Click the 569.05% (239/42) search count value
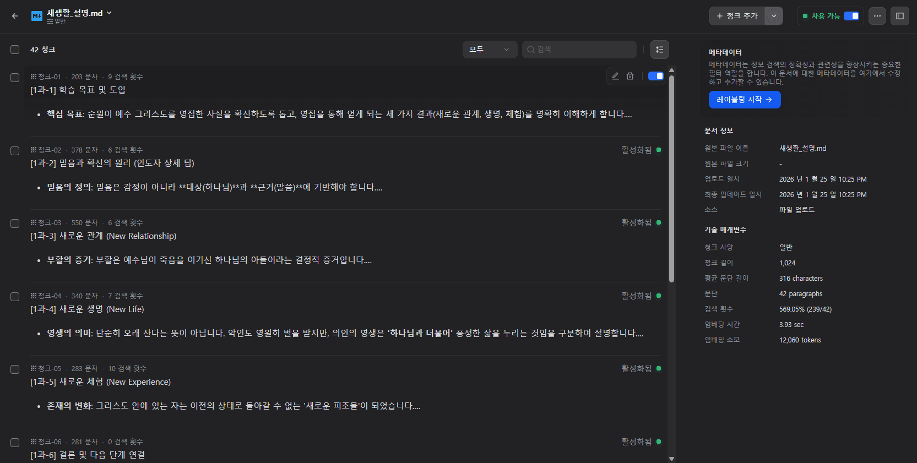 tap(805, 309)
